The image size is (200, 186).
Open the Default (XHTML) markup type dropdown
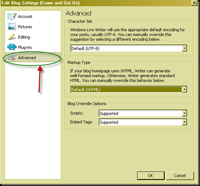click(x=129, y=90)
